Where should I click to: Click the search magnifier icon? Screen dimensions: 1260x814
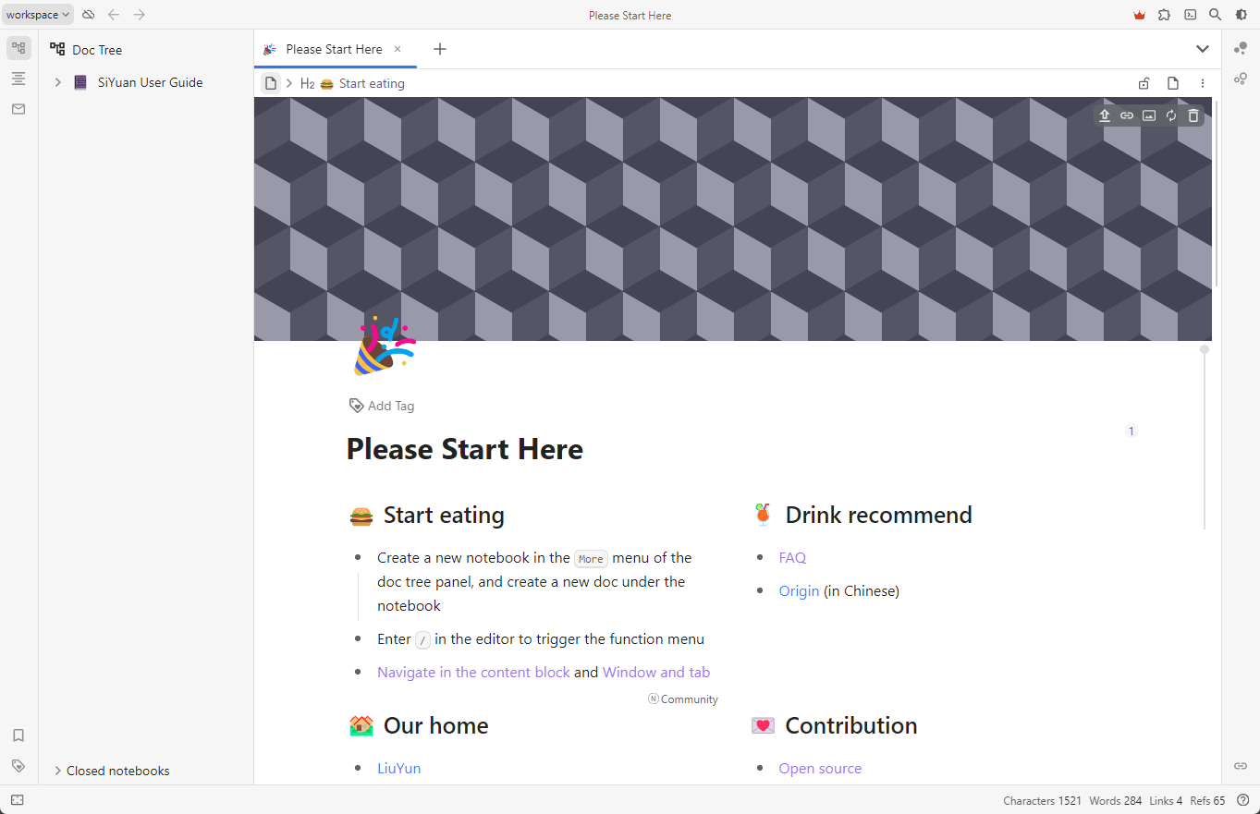coord(1216,15)
